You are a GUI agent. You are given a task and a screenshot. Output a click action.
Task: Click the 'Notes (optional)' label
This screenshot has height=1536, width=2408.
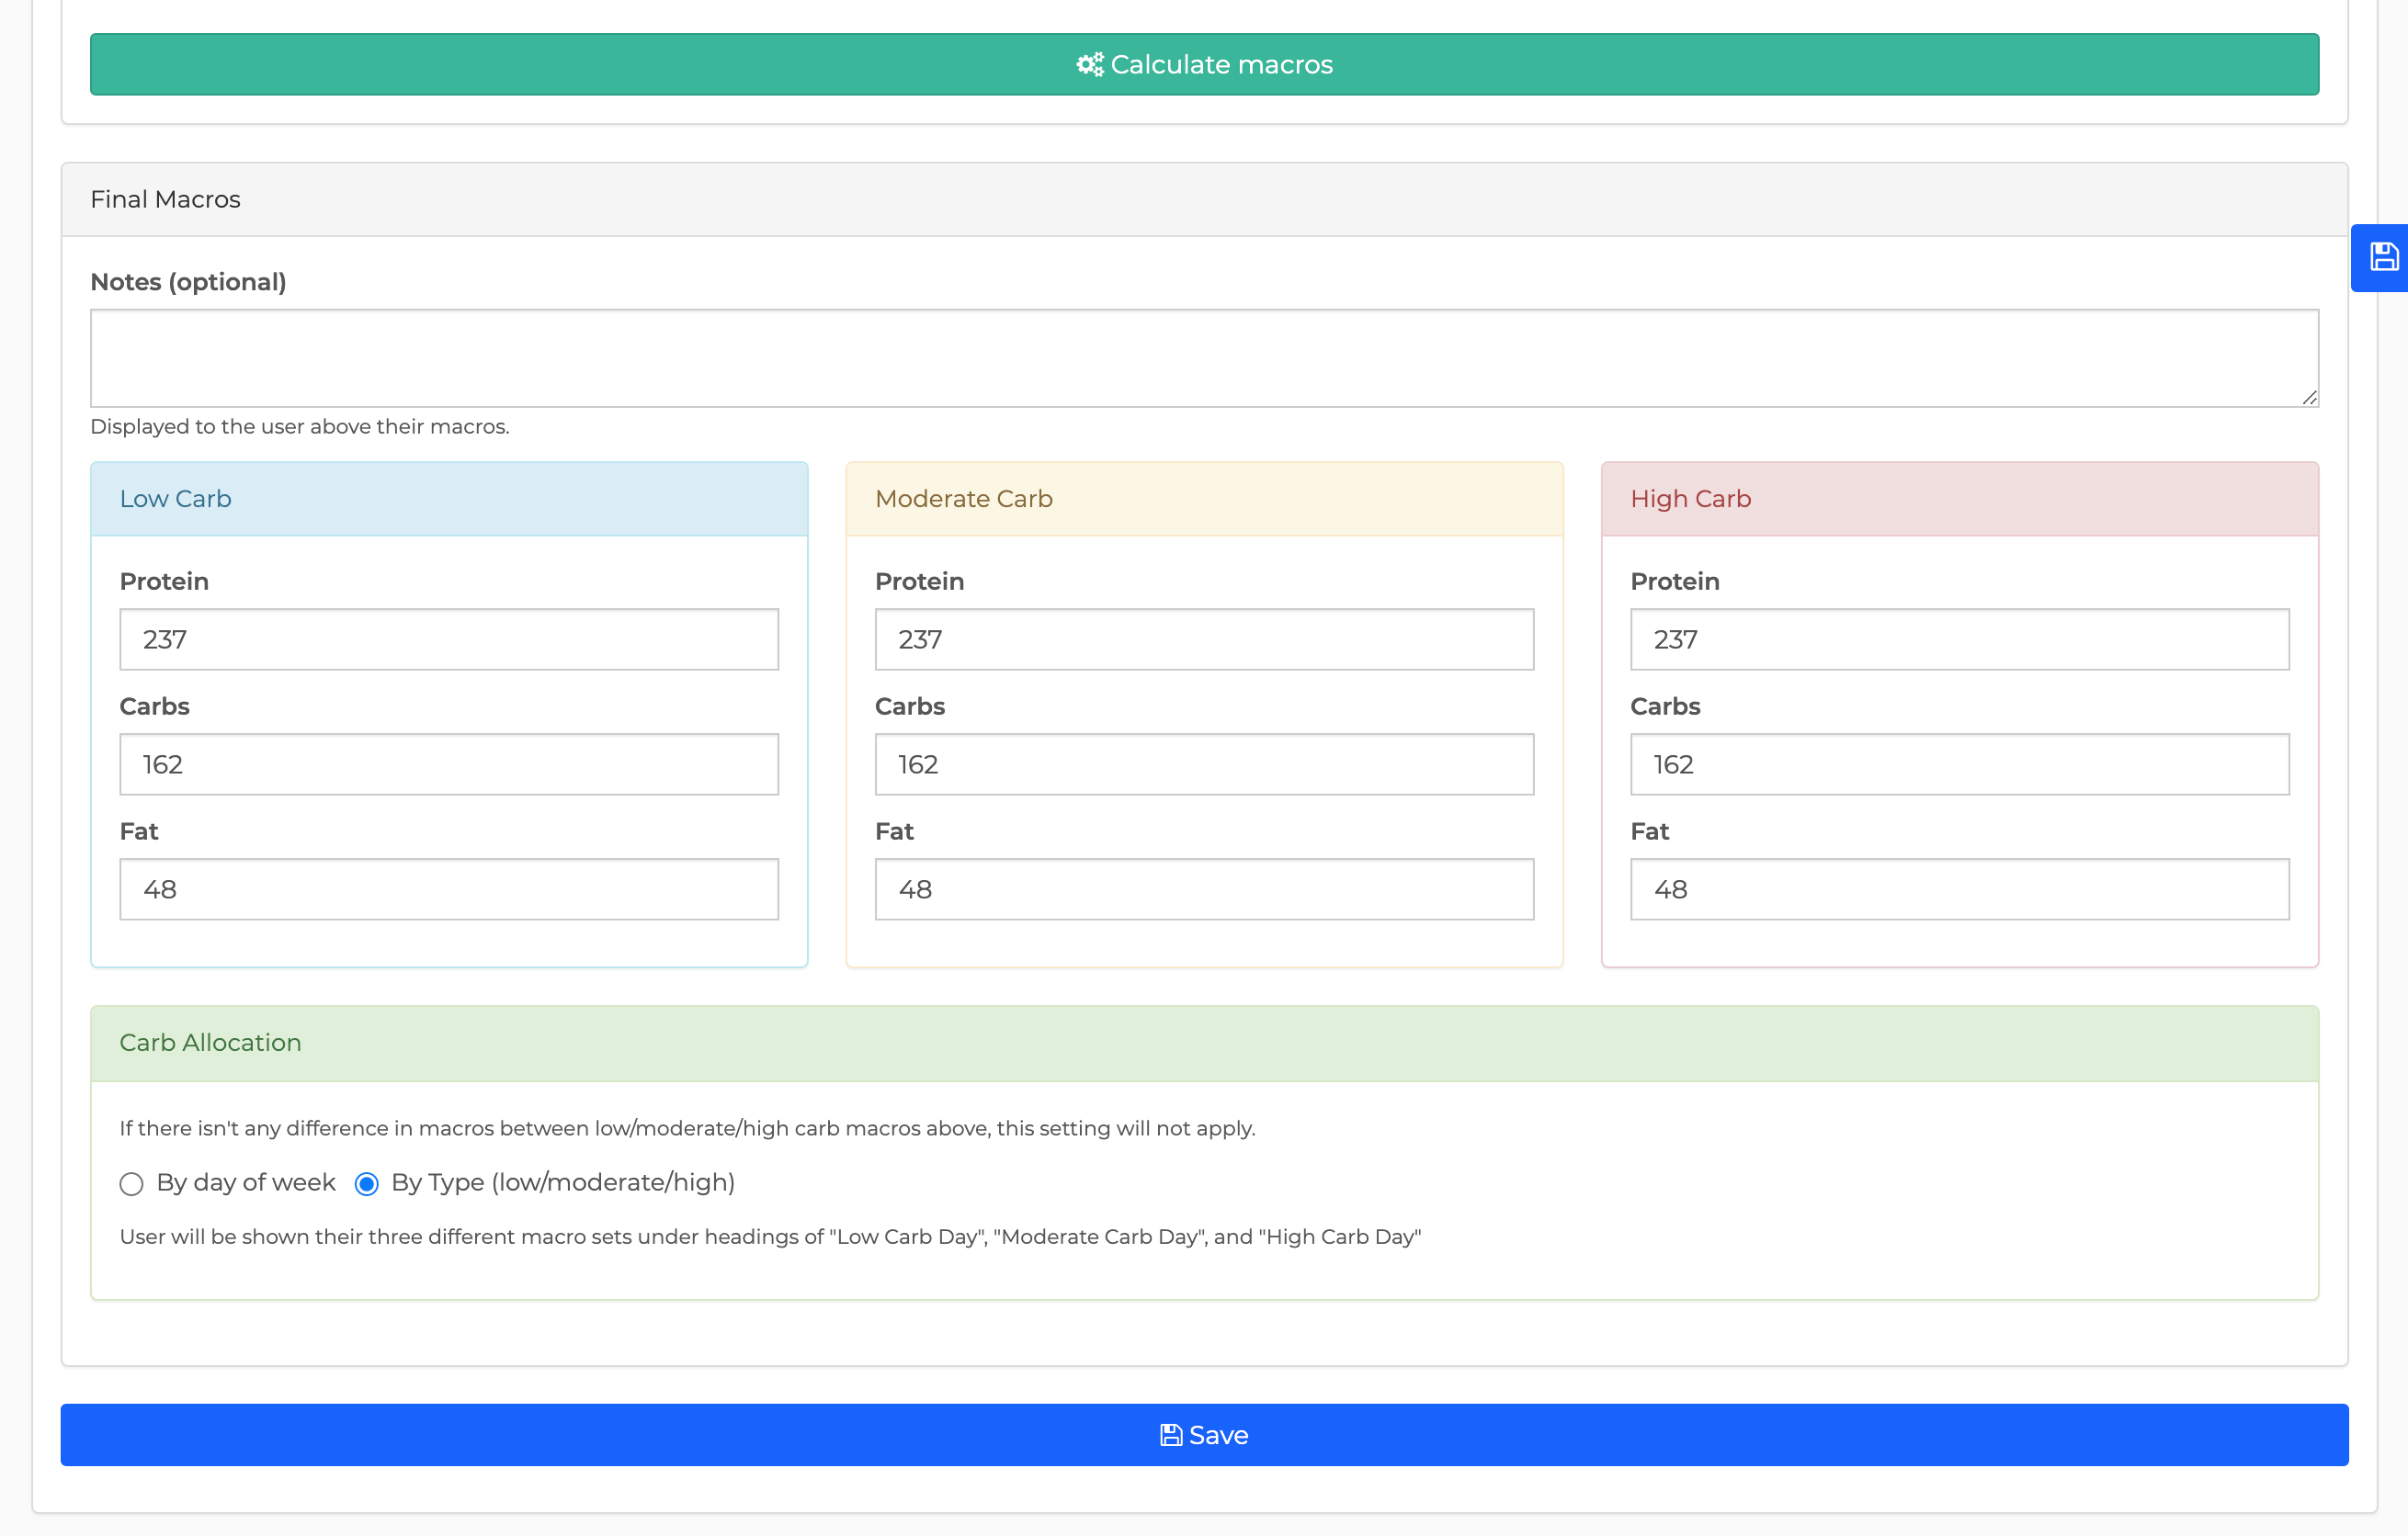[x=188, y=283]
